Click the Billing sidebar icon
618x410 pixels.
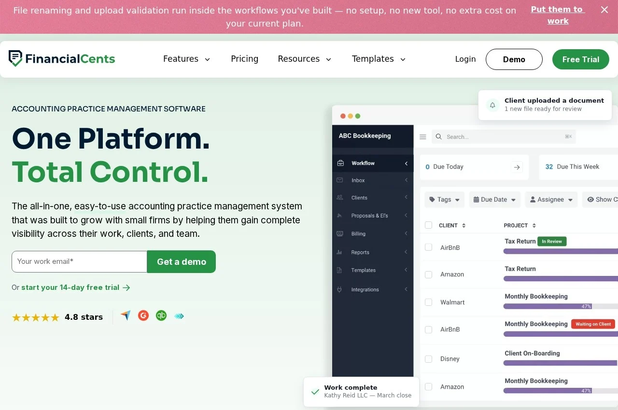(340, 233)
